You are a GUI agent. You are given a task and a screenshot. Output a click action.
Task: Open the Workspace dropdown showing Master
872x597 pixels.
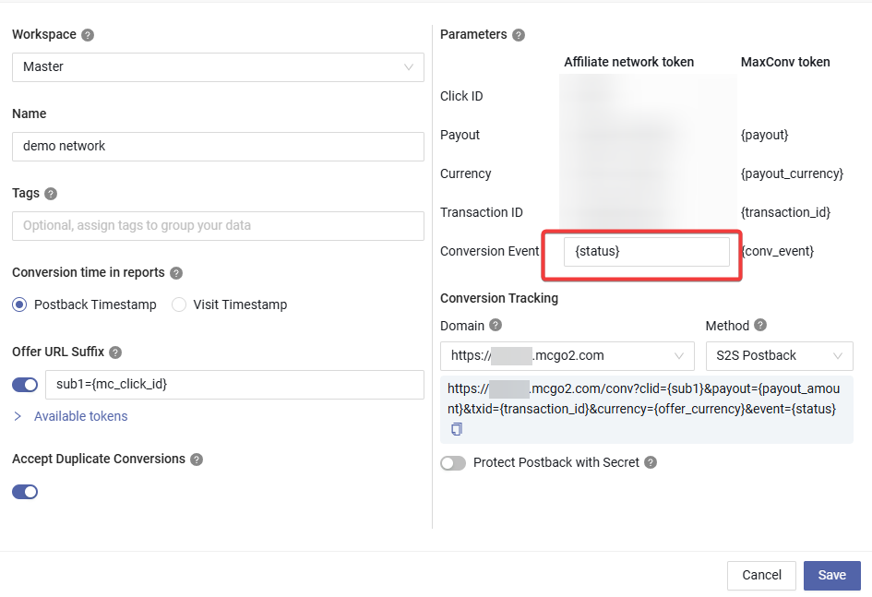[218, 67]
